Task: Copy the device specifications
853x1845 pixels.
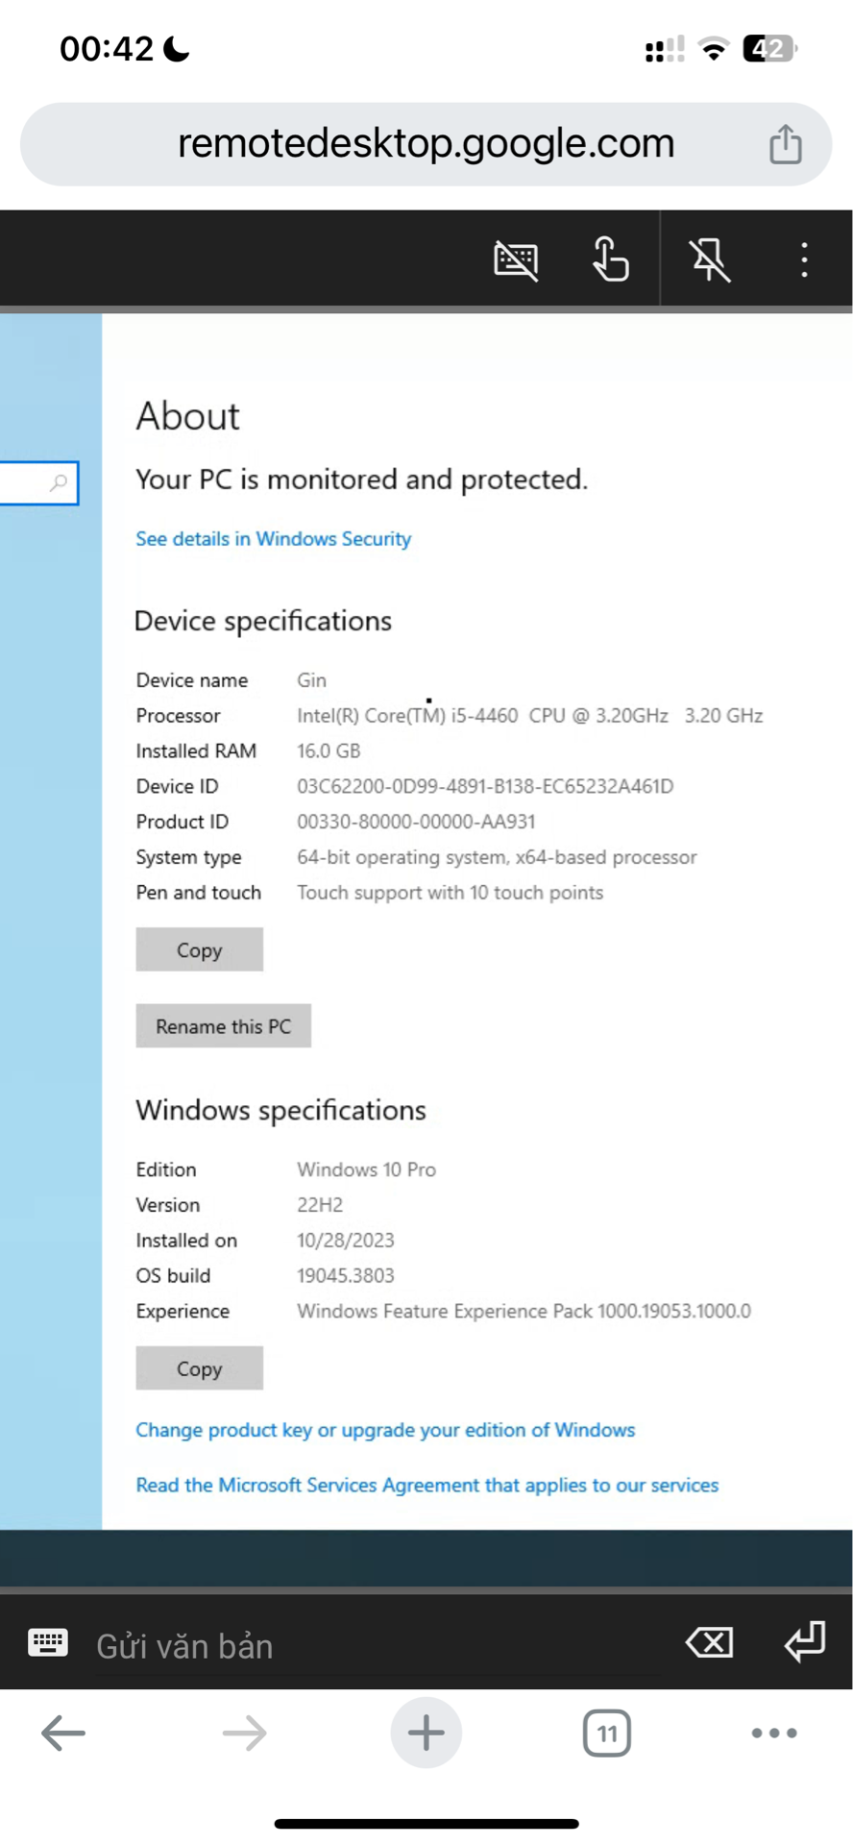Action: (x=199, y=949)
